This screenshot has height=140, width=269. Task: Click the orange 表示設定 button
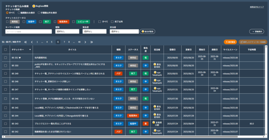[x=230, y=42]
